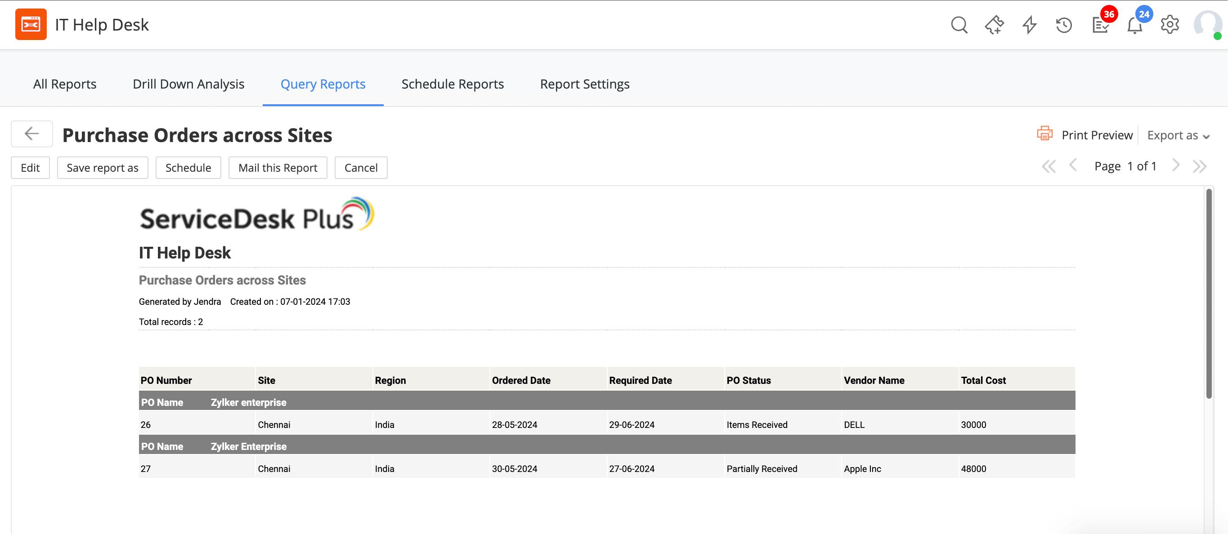This screenshot has width=1228, height=534.
Task: Jump to first page double arrow
Action: tap(1048, 166)
